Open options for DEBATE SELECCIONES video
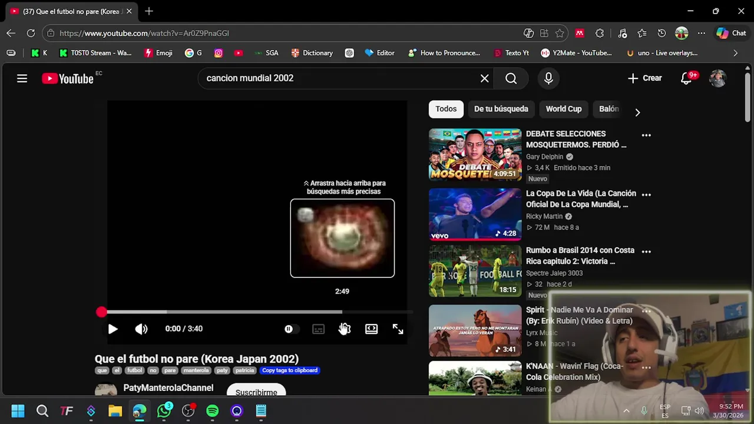754x424 pixels. (x=646, y=135)
